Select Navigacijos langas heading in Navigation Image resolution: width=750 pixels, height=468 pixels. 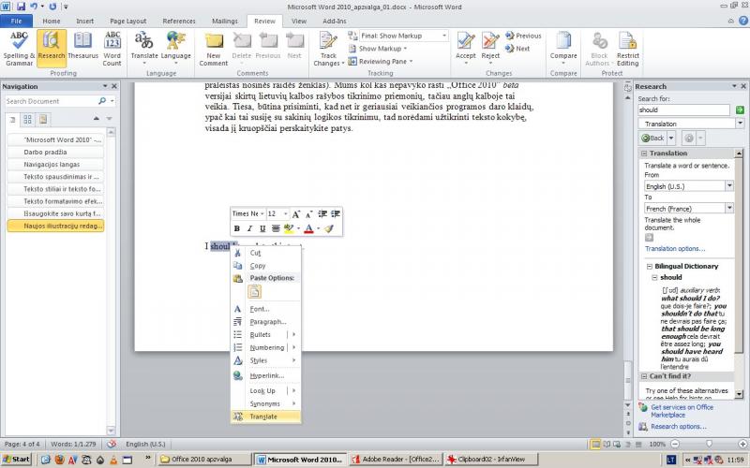[x=55, y=165]
